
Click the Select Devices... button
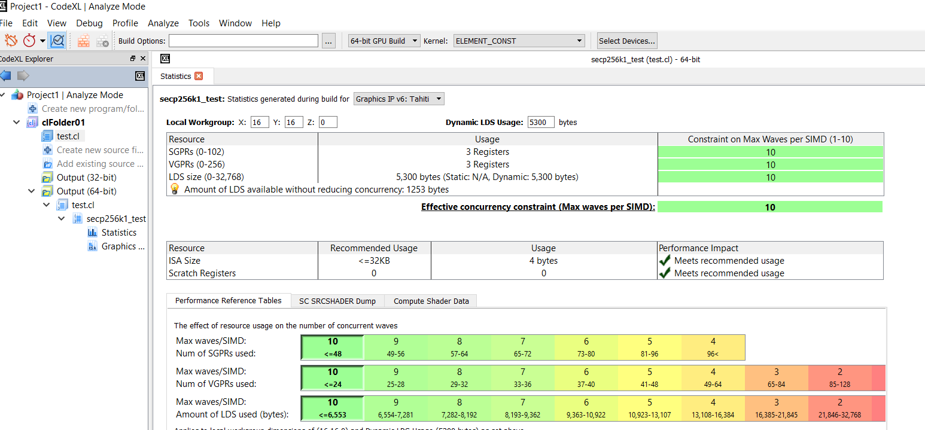point(627,41)
